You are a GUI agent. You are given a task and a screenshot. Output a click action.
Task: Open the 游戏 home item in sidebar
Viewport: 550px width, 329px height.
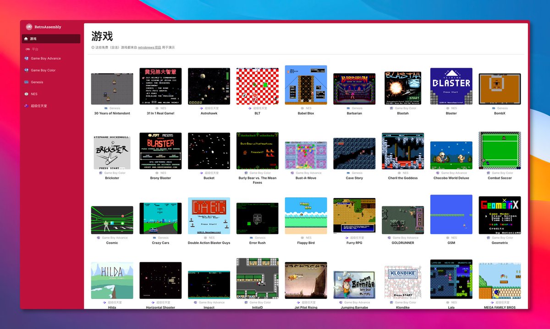click(51, 39)
